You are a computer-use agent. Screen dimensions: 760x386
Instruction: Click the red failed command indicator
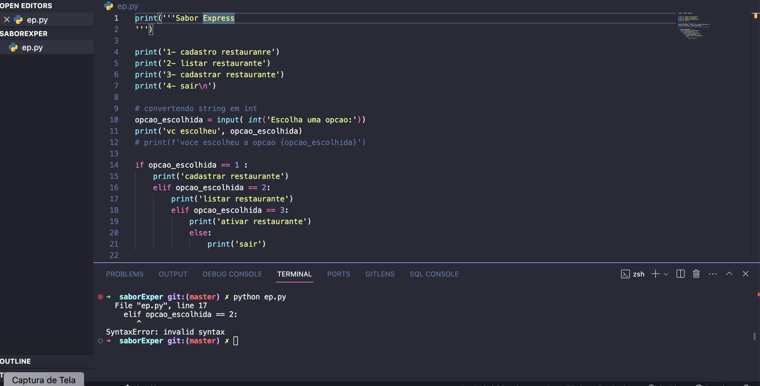(100, 297)
